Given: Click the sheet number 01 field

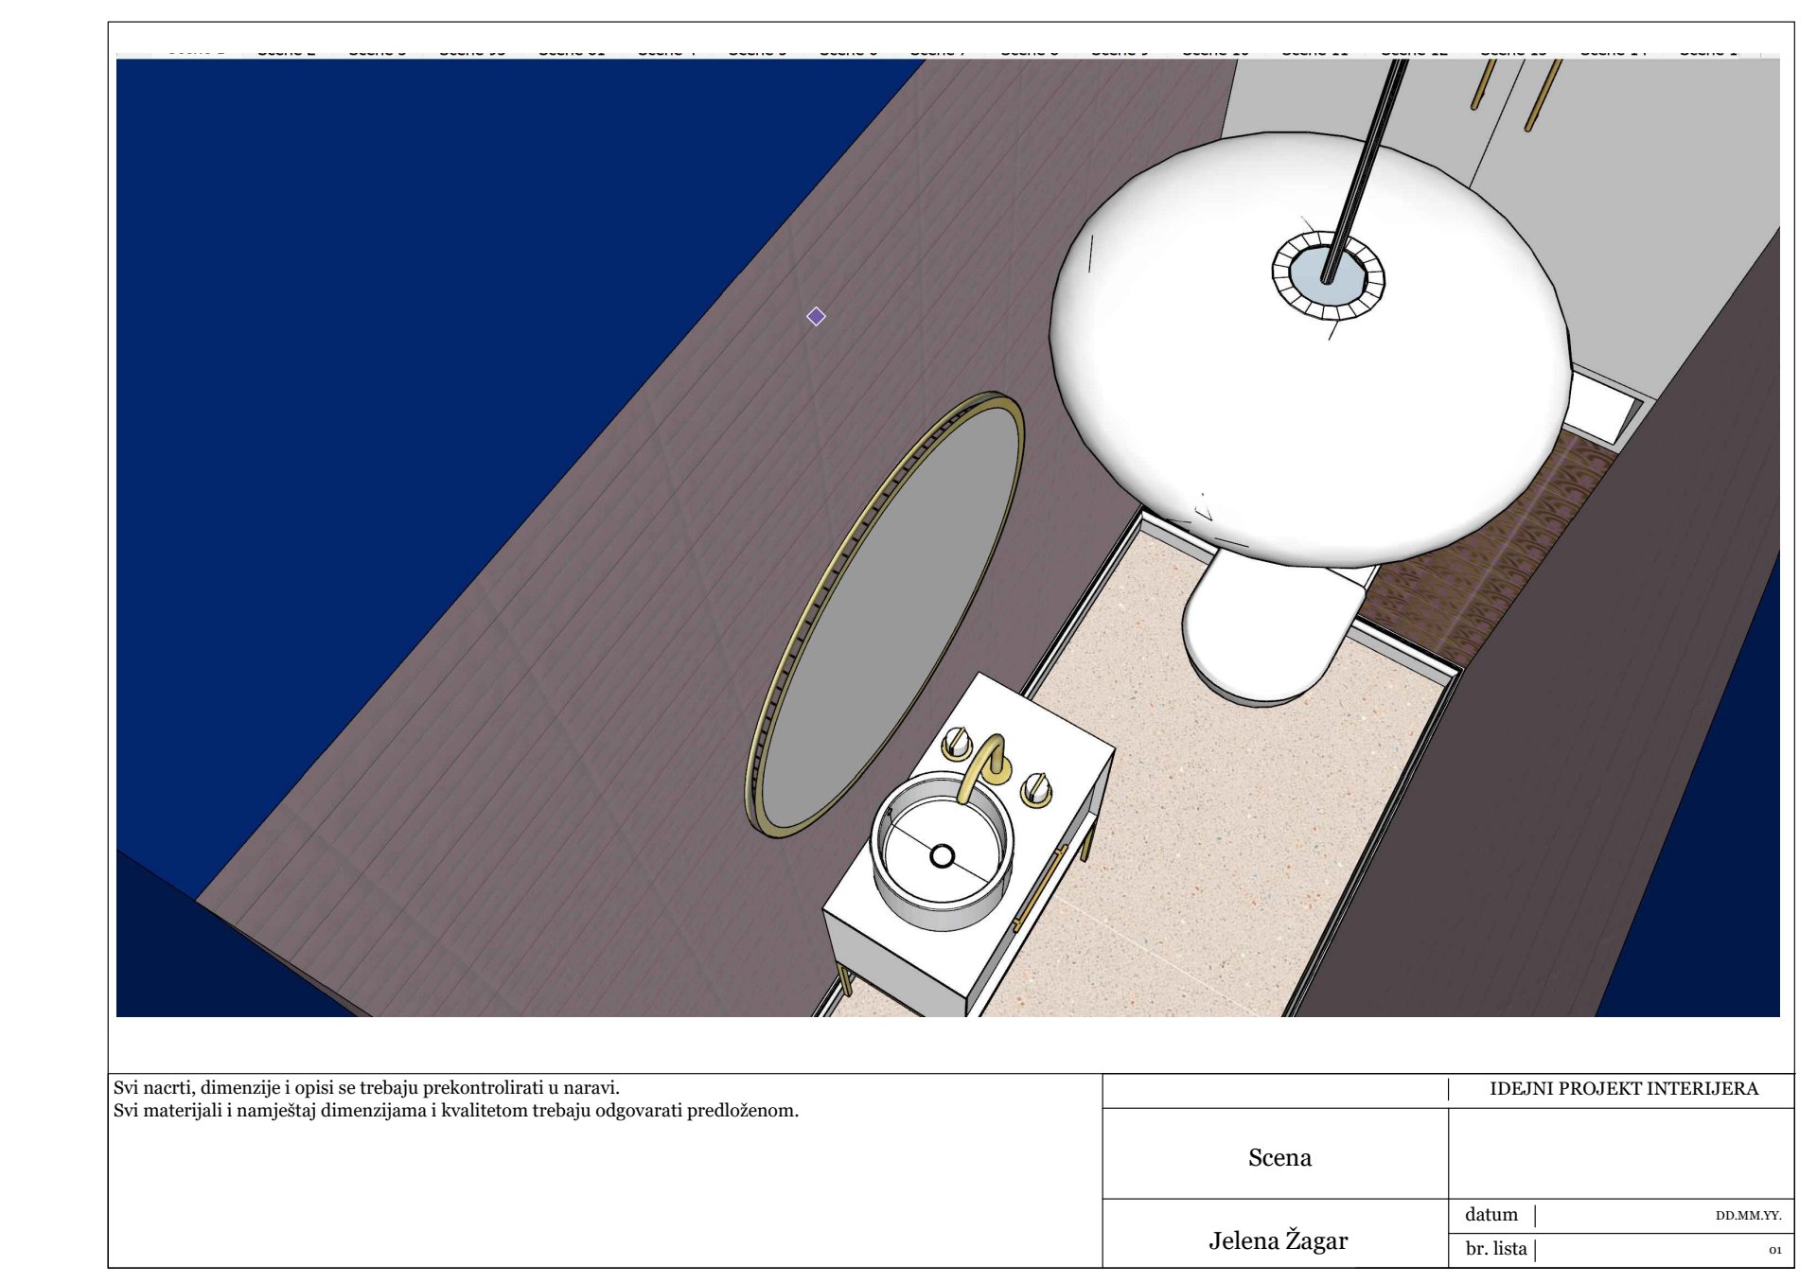Looking at the screenshot, I should [x=1774, y=1250].
